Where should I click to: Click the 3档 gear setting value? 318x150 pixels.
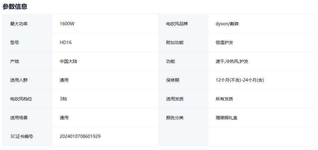pyautogui.click(x=63, y=99)
